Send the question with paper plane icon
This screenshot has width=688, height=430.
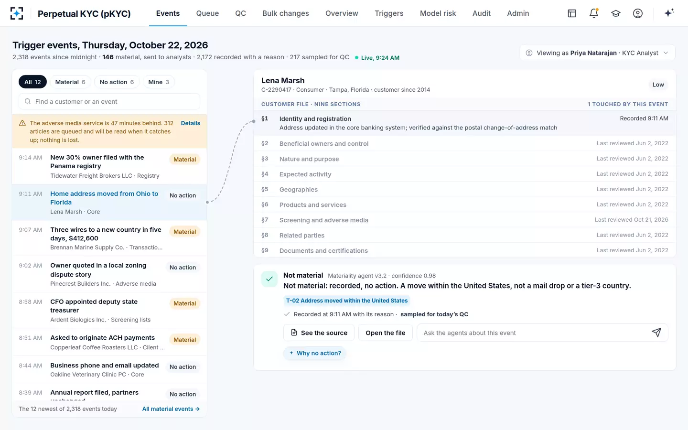[x=656, y=333]
